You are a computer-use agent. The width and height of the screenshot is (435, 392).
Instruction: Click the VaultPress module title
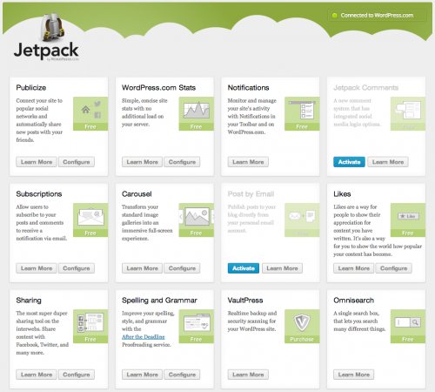(245, 301)
